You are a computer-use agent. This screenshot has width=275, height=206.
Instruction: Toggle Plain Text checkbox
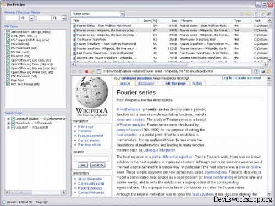8,80
